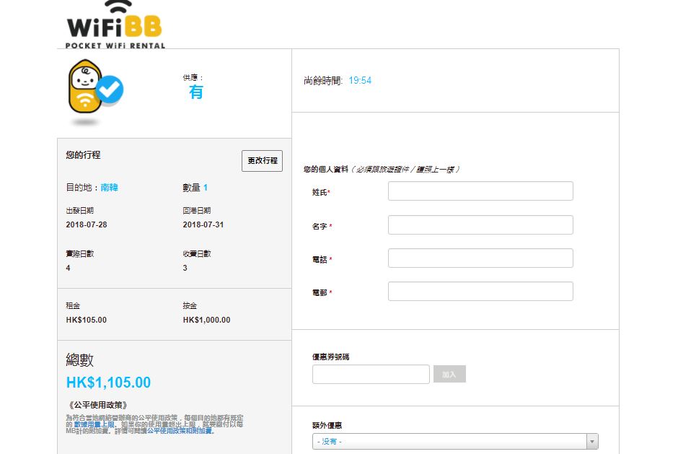Screen dimensions: 678x454
Task: Click the dropdown arrow of 額外優惠
Action: [x=592, y=442]
